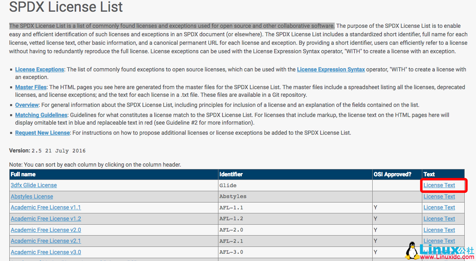Sort by Text column header
Screen dimensions: 476x261
tap(429, 174)
